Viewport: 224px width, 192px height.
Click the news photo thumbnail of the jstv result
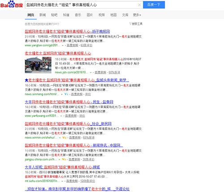(x=38, y=65)
